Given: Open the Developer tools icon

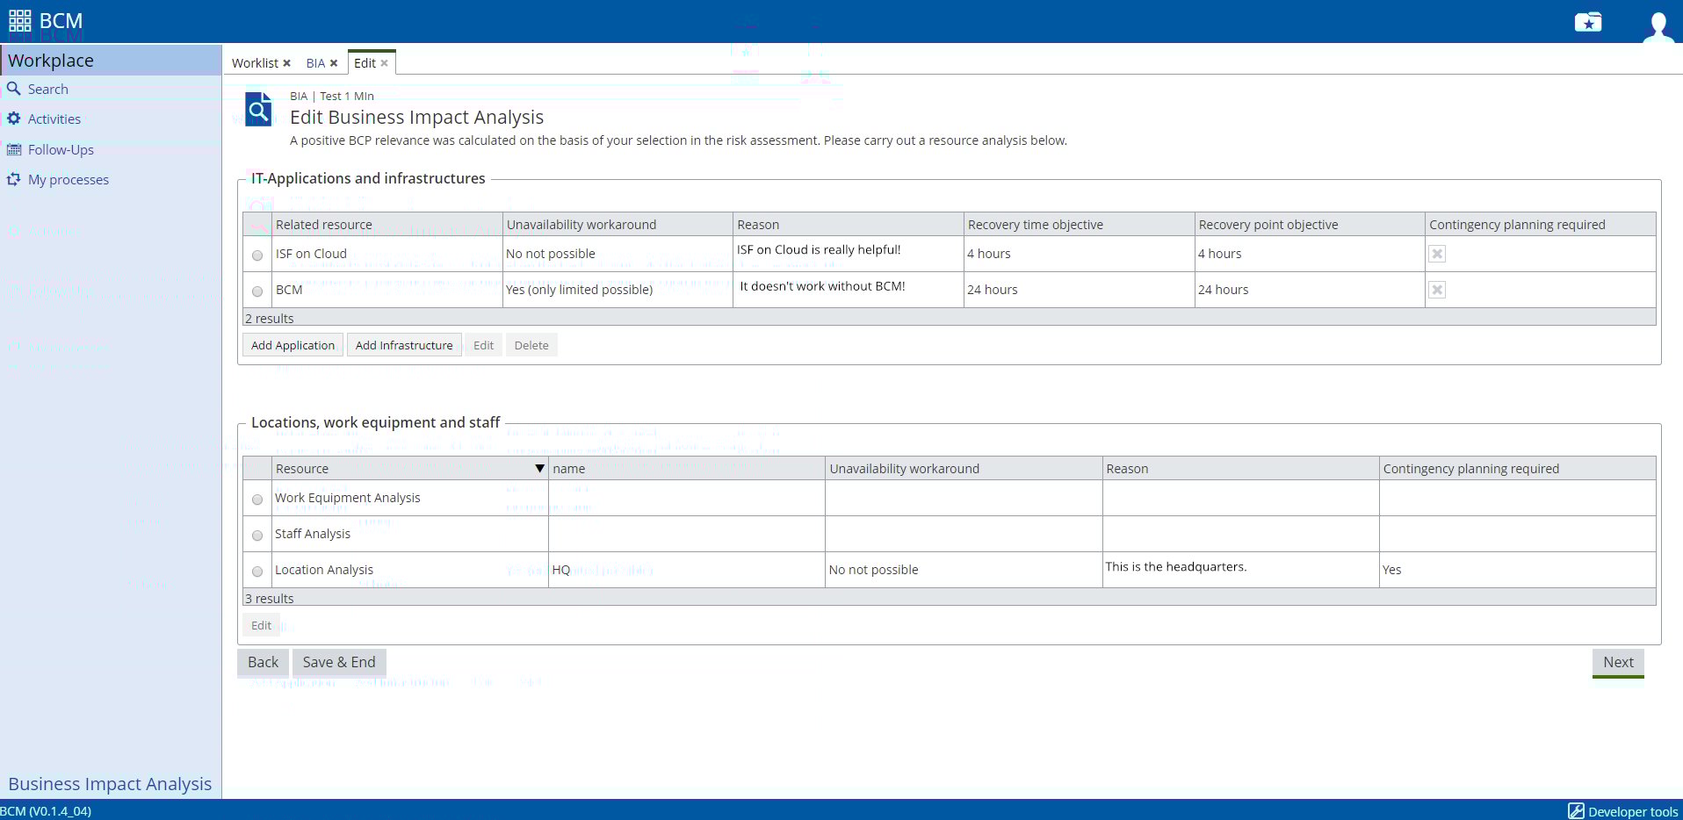Looking at the screenshot, I should [x=1576, y=811].
